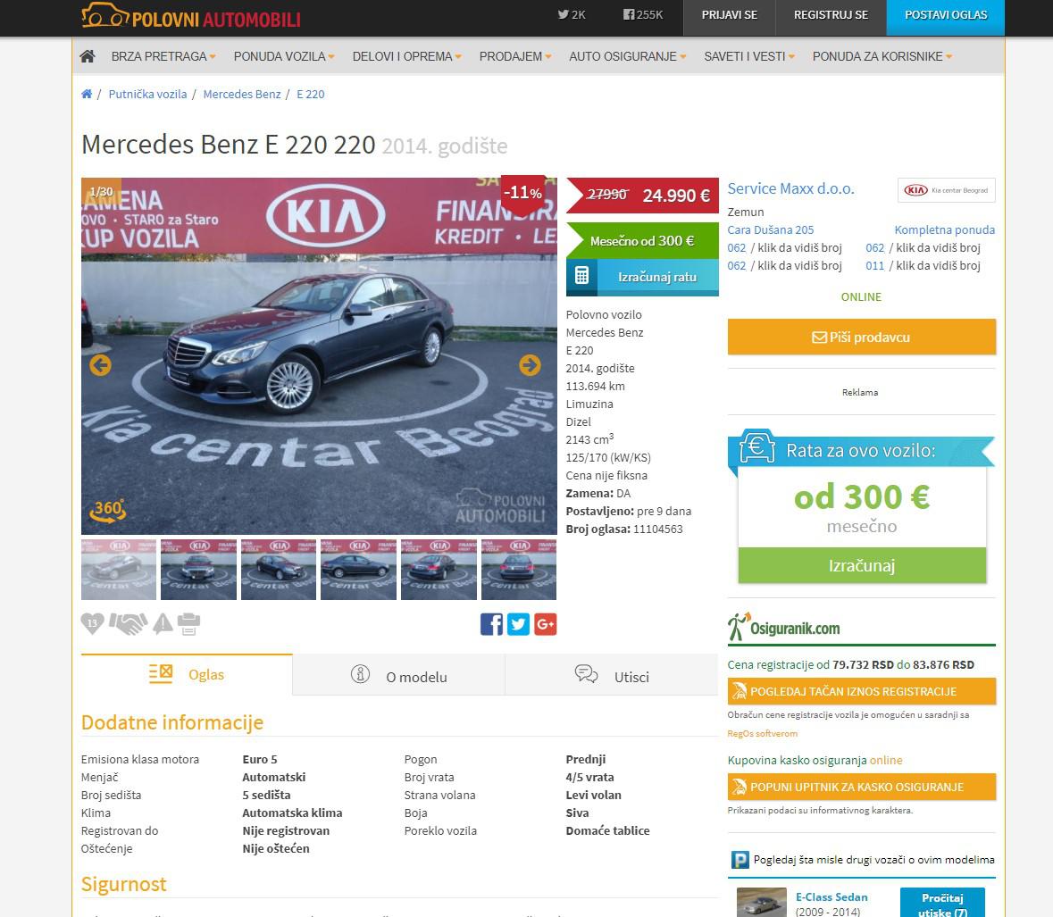Select the second thumbnail in photo strip

pyautogui.click(x=198, y=570)
